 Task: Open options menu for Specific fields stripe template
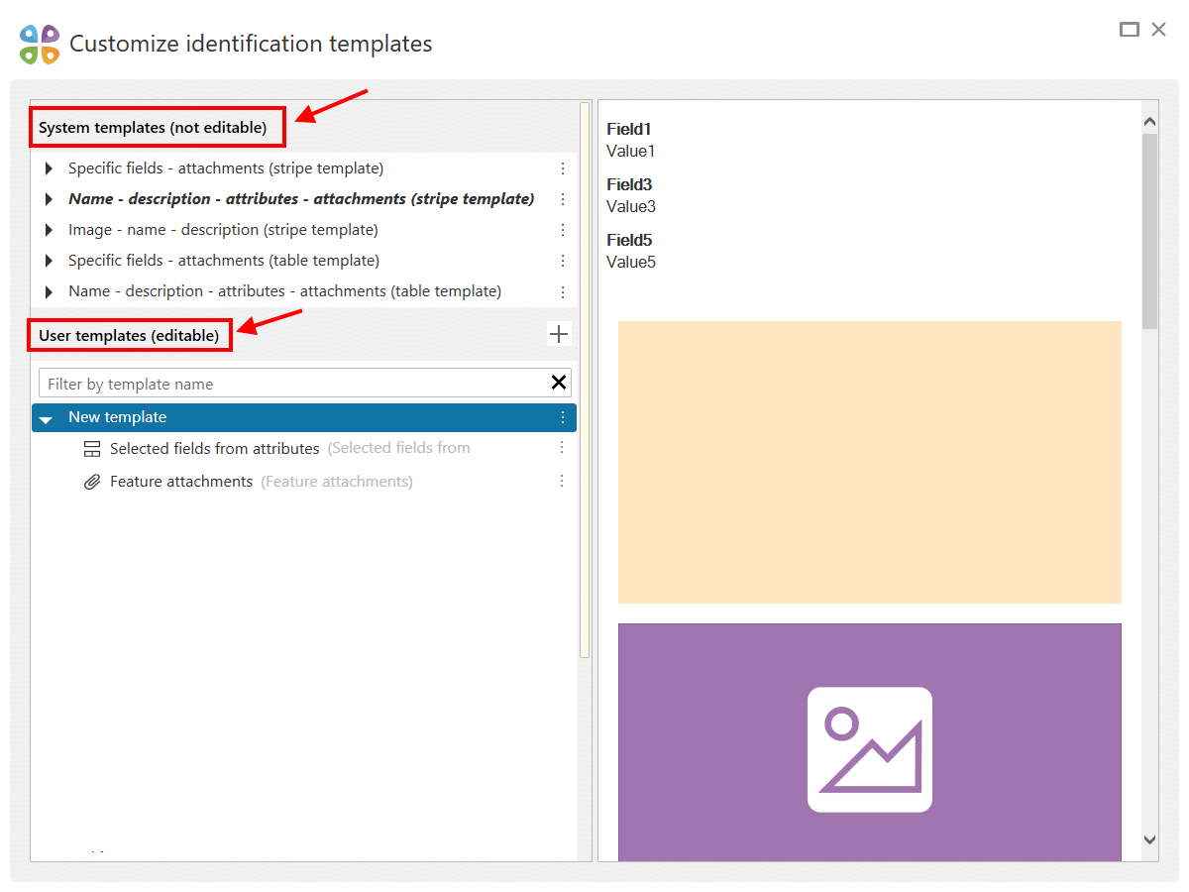pyautogui.click(x=563, y=168)
